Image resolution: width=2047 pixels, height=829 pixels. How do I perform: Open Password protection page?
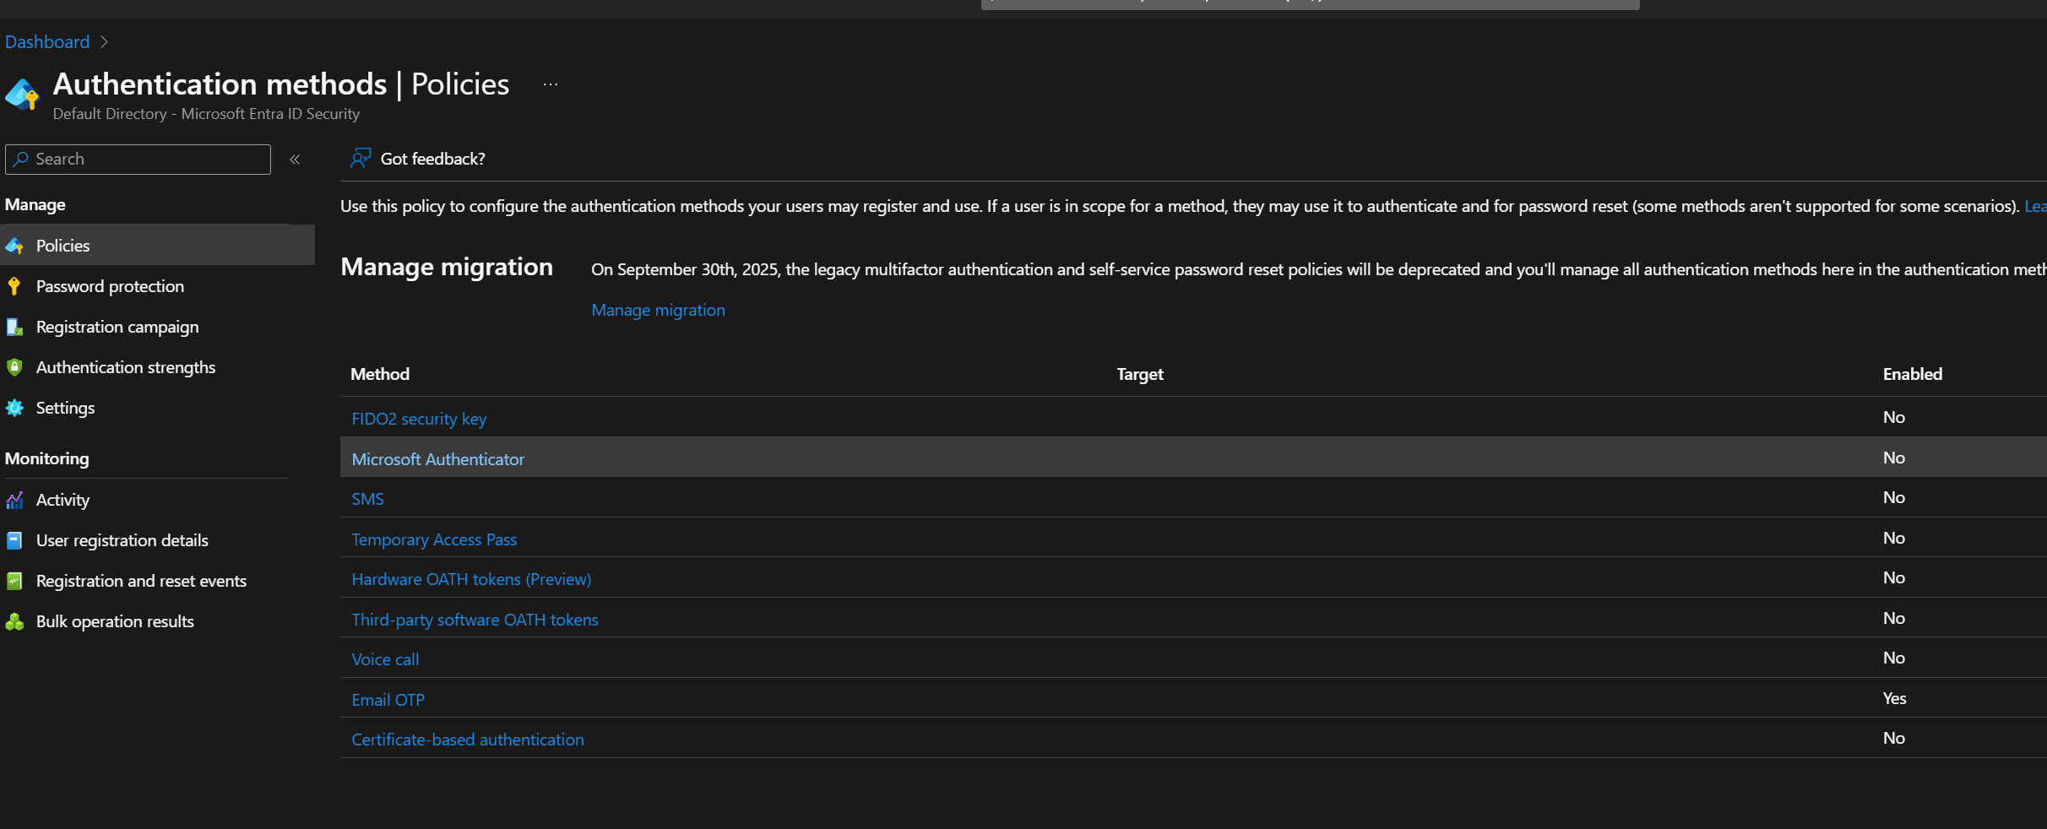pyautogui.click(x=110, y=286)
